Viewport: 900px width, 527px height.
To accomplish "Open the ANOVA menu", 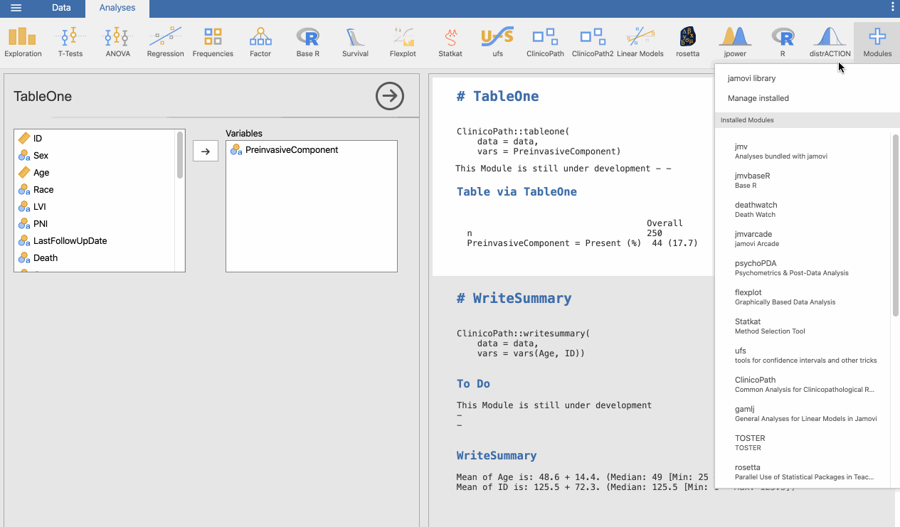I will (117, 42).
